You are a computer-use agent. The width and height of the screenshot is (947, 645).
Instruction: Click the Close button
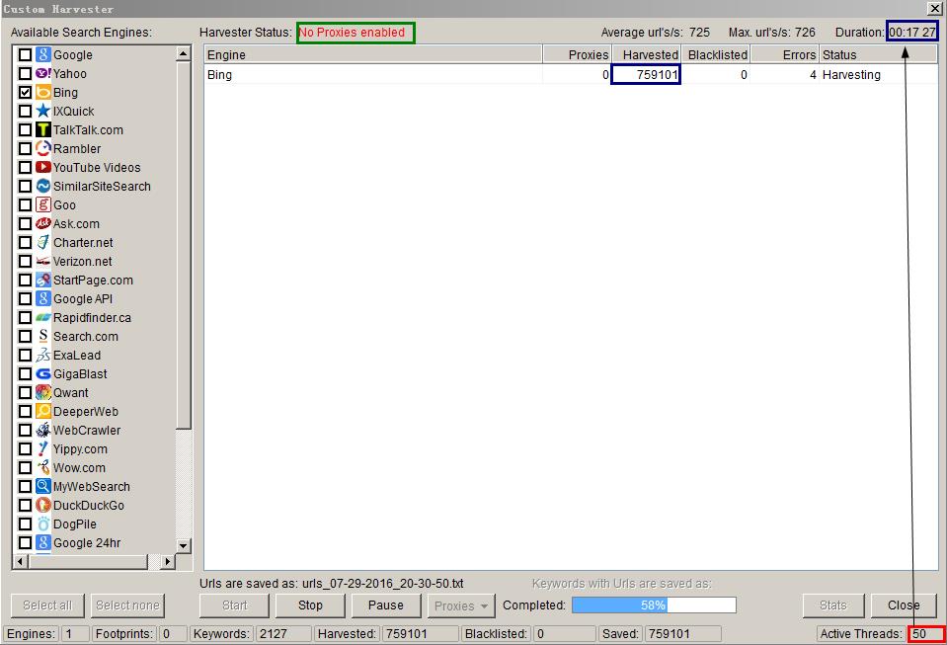coord(904,605)
